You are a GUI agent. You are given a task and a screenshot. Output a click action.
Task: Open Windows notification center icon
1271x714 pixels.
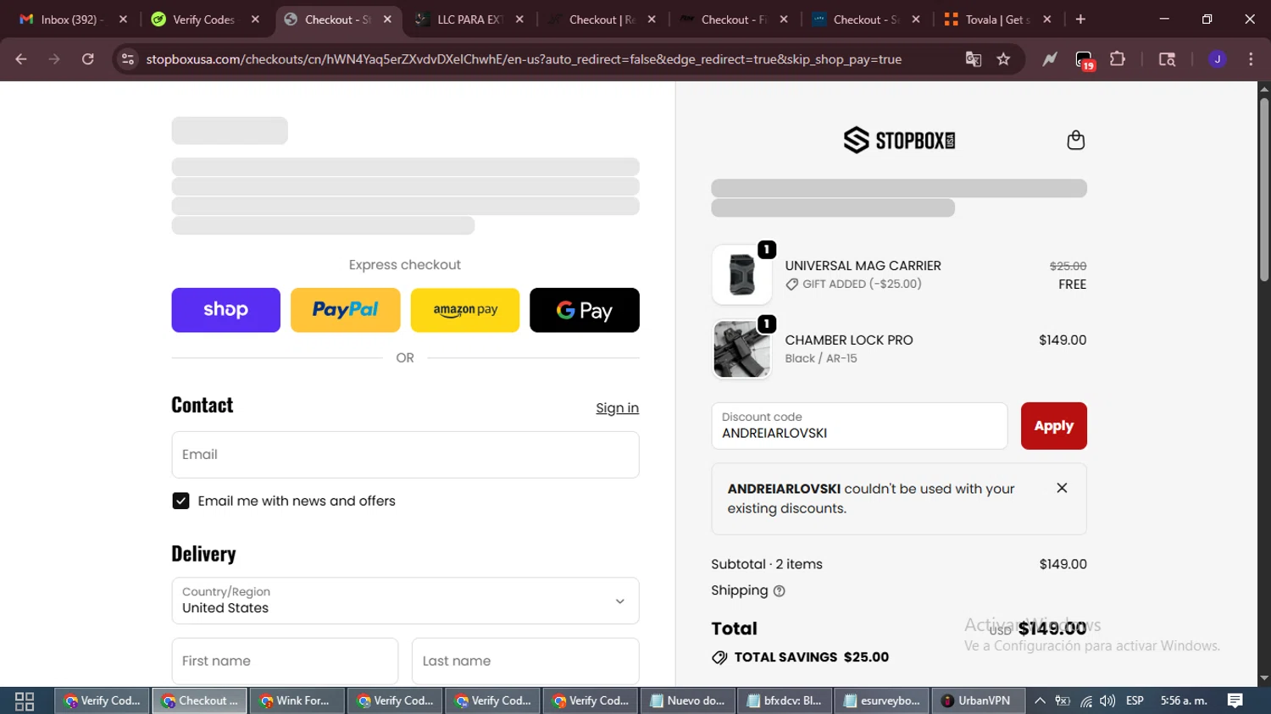click(1235, 700)
